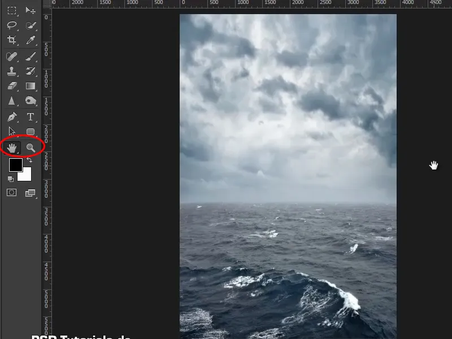Select the Crop tool
The height and width of the screenshot is (339, 452).
point(11,40)
